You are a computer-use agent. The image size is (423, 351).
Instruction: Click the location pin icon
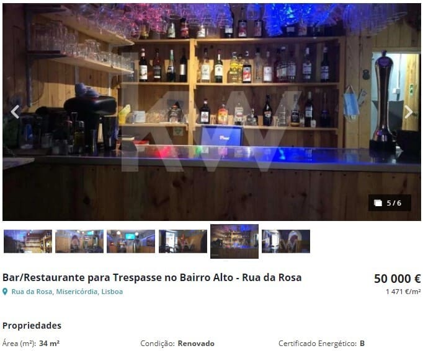pyautogui.click(x=5, y=292)
